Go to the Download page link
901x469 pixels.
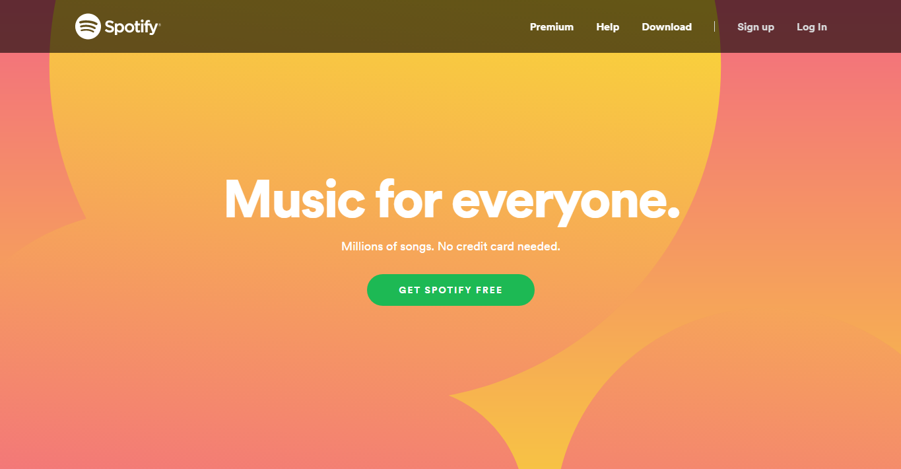click(x=667, y=27)
